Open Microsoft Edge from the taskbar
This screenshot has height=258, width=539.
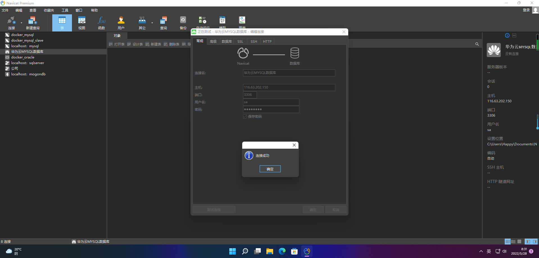pyautogui.click(x=282, y=251)
